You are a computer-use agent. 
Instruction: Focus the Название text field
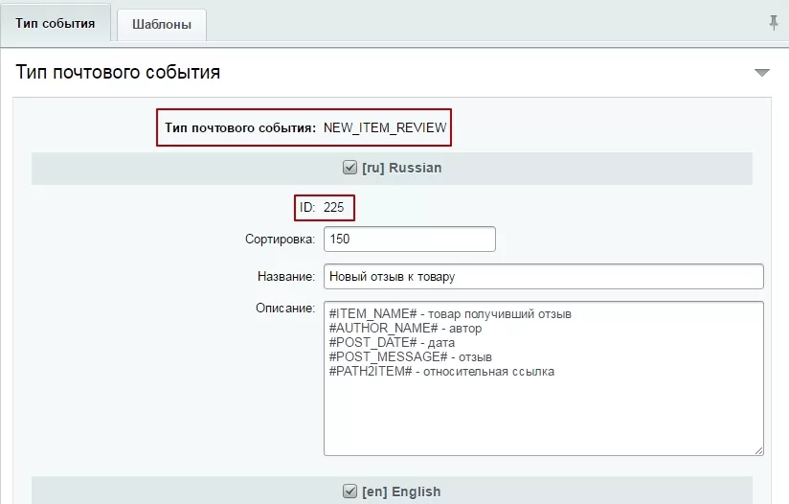click(x=544, y=276)
